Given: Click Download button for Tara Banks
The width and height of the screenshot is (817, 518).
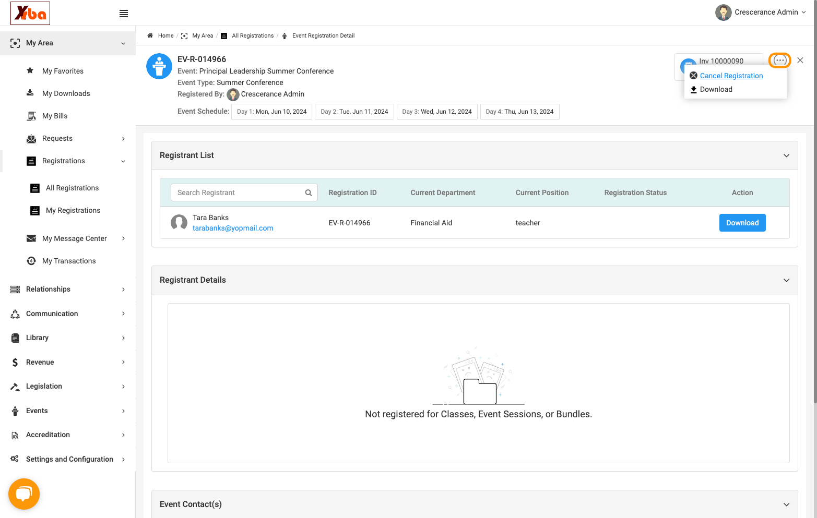Looking at the screenshot, I should 742,223.
